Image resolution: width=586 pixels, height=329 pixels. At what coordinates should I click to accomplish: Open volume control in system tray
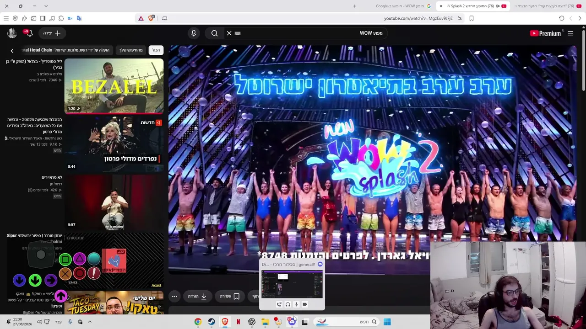pos(39,322)
